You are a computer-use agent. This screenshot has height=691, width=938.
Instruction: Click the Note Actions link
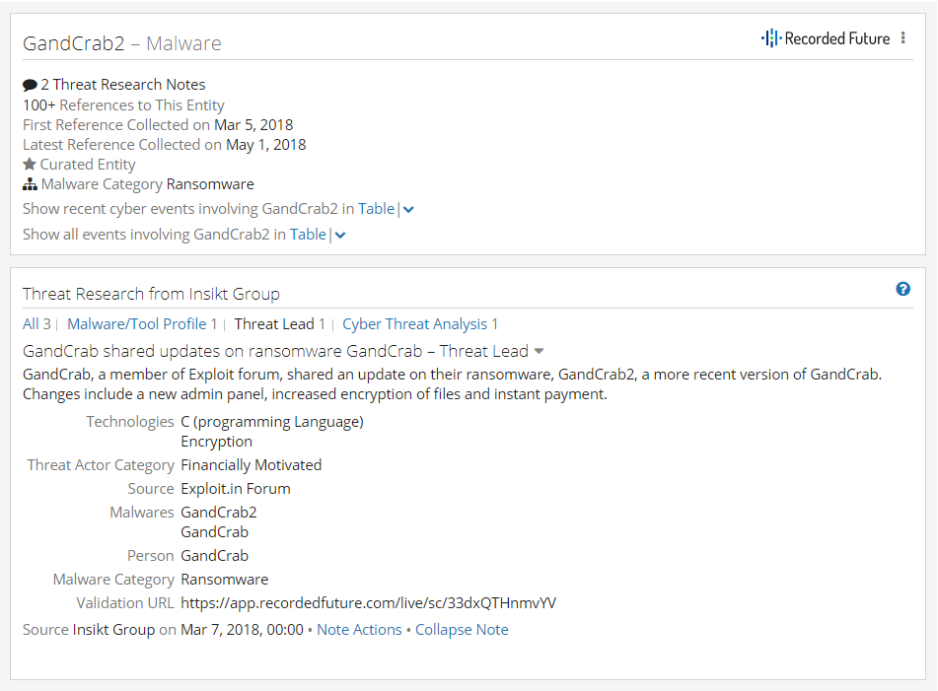[359, 630]
